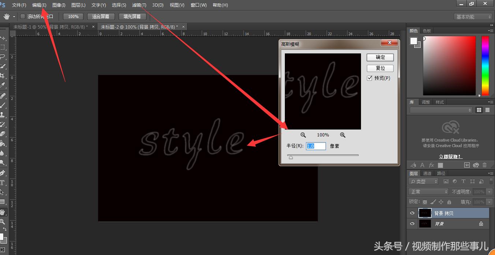Uncheck the 预览(P) preview checkbox
495x255 pixels.
[369, 78]
